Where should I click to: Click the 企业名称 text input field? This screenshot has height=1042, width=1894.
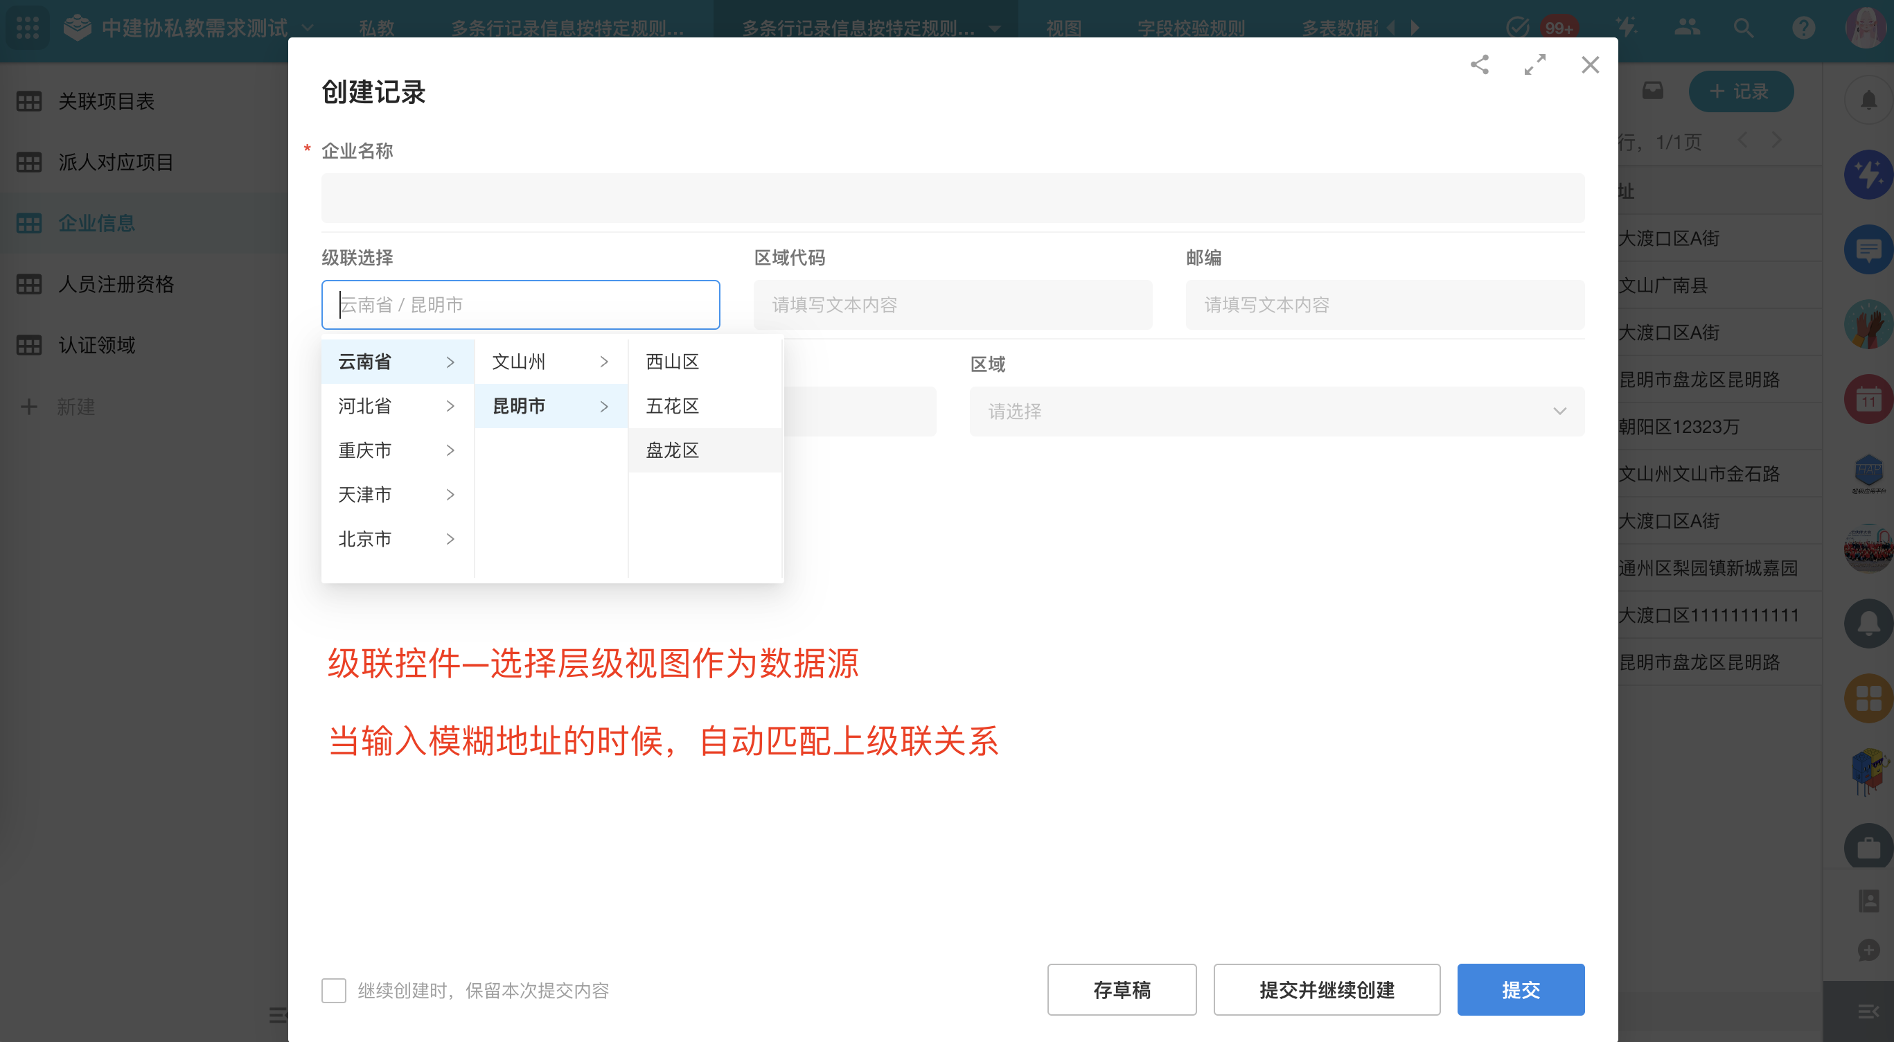[952, 198]
